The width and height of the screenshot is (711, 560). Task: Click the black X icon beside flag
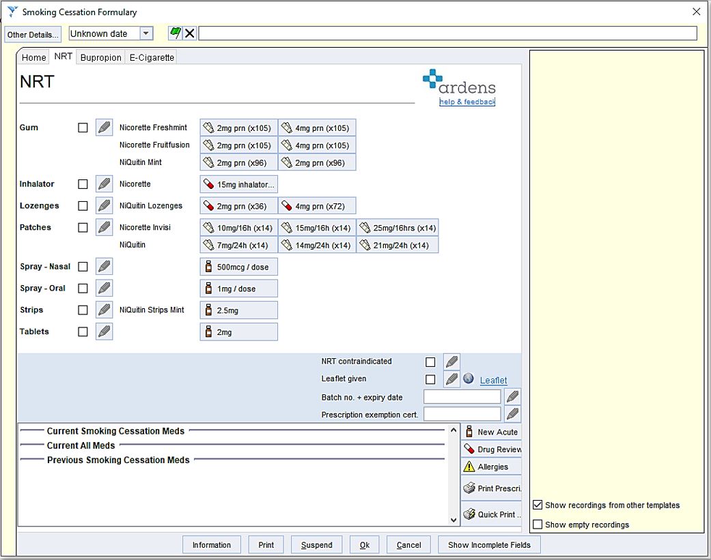(190, 33)
